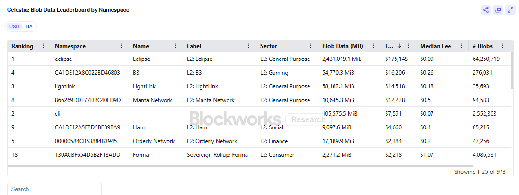Click the Orderly Network name cell

tap(154, 141)
